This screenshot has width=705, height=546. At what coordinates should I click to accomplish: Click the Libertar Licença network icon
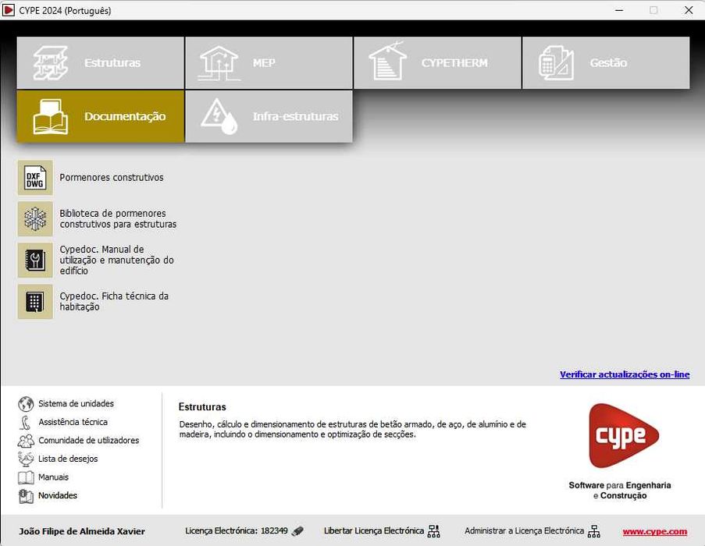click(434, 531)
